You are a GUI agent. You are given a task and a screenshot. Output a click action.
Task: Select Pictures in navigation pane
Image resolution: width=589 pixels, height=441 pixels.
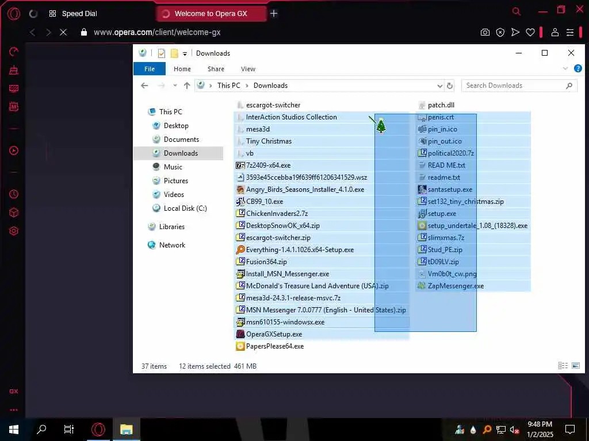[175, 181]
